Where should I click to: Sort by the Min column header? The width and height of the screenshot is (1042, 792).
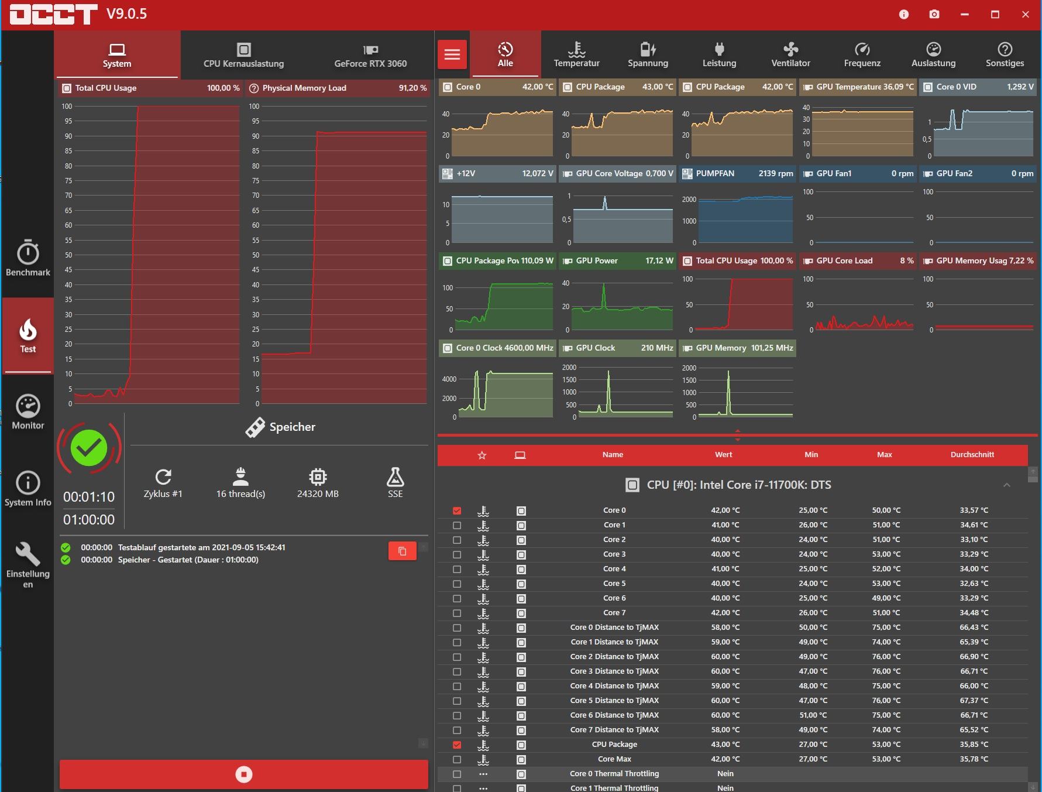click(x=811, y=455)
